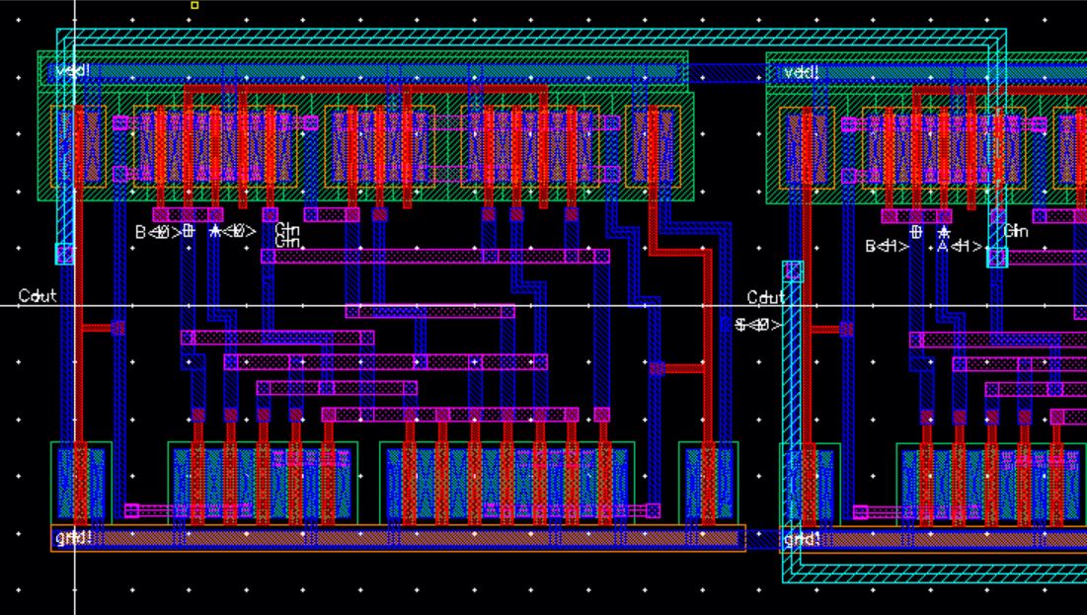Click the right gnd! rail label
Image resolution: width=1087 pixels, height=615 pixels.
[802, 539]
